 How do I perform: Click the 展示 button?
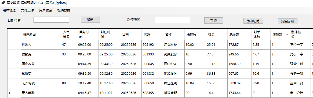[90, 20]
